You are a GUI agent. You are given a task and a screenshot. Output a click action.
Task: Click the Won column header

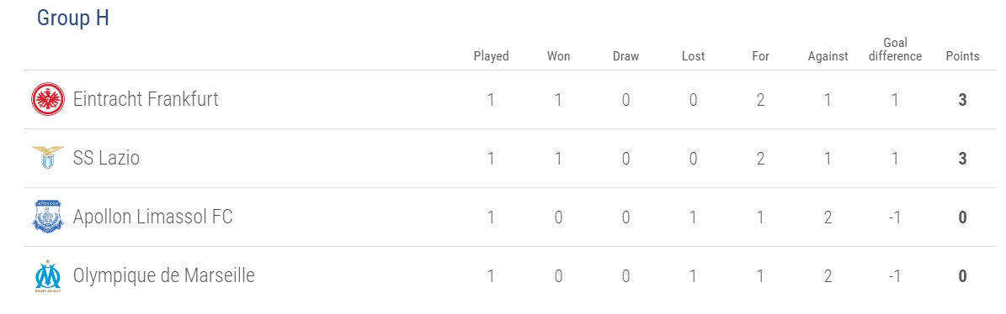[558, 56]
